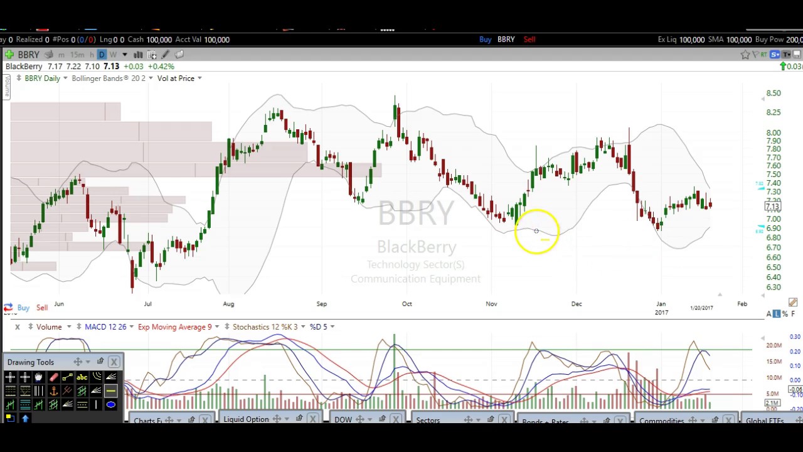Pick the abc text annotation tool

[x=82, y=377]
